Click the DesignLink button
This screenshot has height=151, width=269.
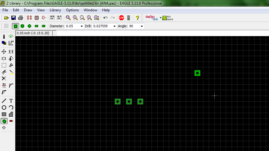pos(152,18)
